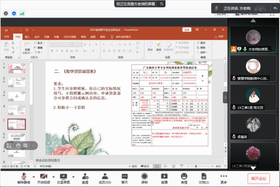Open the 表情 emoji reactions
Viewport: 280px width, 187px height.
[184, 178]
